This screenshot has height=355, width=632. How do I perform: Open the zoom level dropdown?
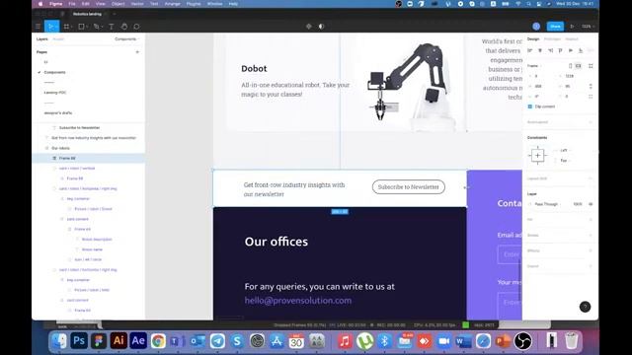pyautogui.click(x=588, y=27)
